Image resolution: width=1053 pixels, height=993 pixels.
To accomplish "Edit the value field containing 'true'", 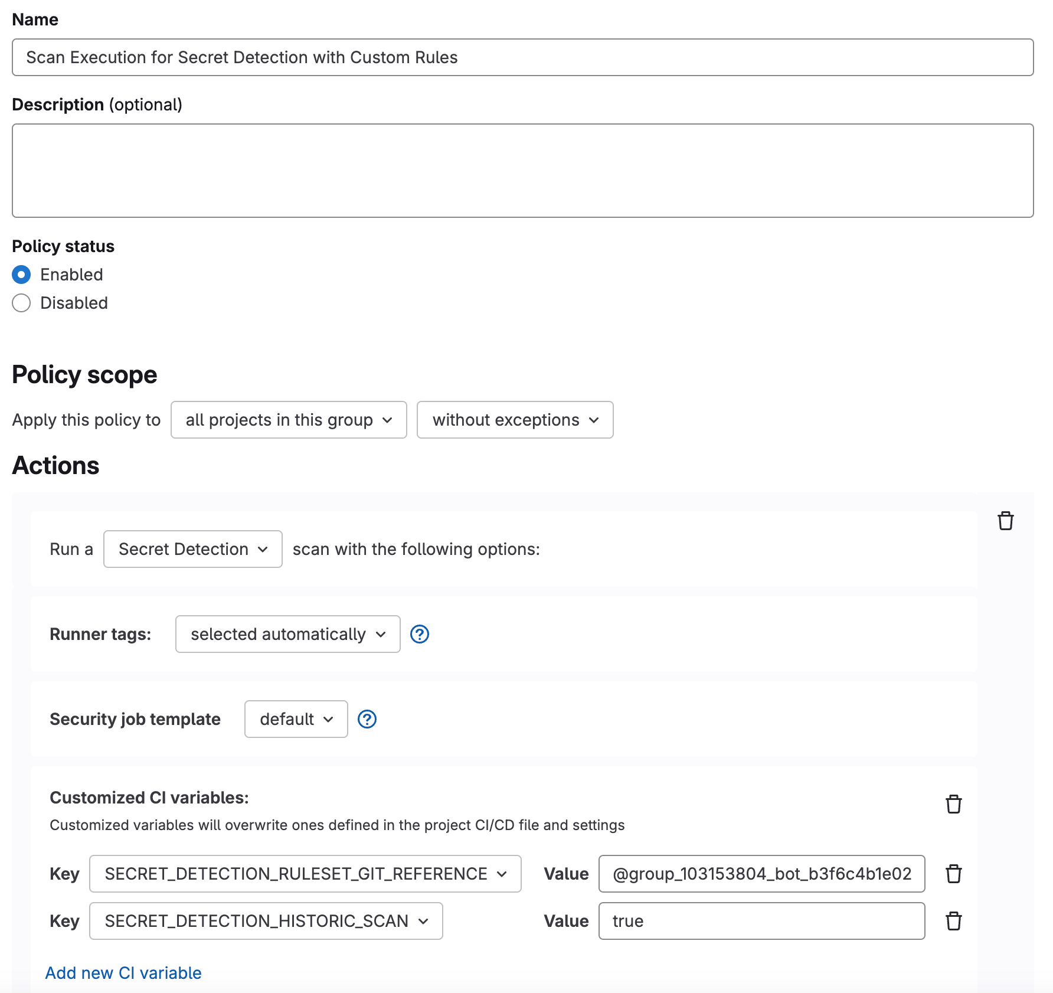I will coord(761,921).
